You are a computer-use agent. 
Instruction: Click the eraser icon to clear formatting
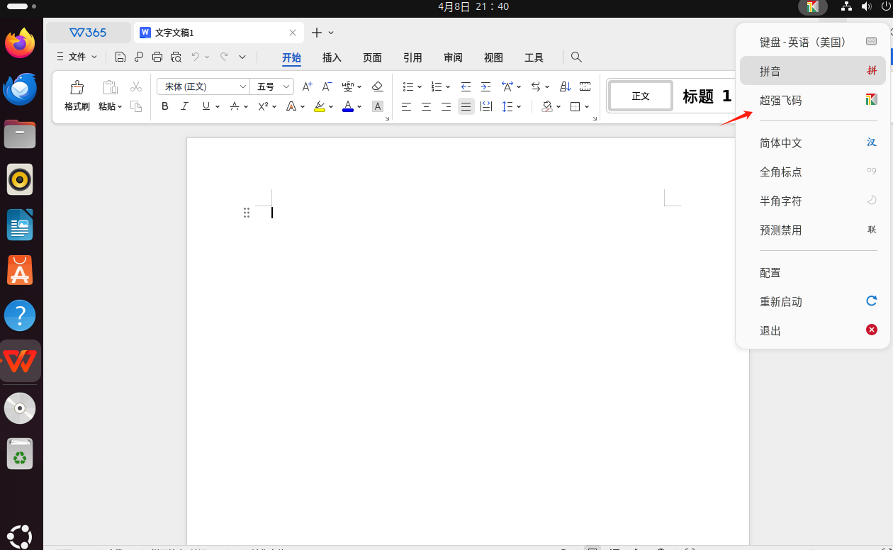tap(377, 86)
